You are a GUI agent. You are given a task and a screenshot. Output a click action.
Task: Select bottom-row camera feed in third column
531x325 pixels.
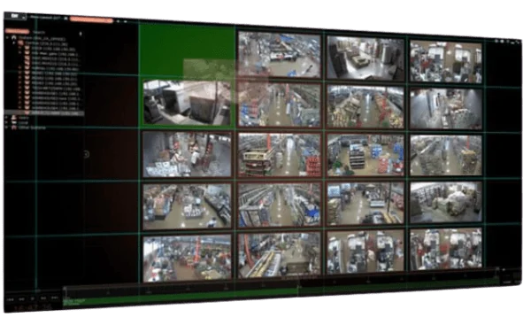click(366, 251)
